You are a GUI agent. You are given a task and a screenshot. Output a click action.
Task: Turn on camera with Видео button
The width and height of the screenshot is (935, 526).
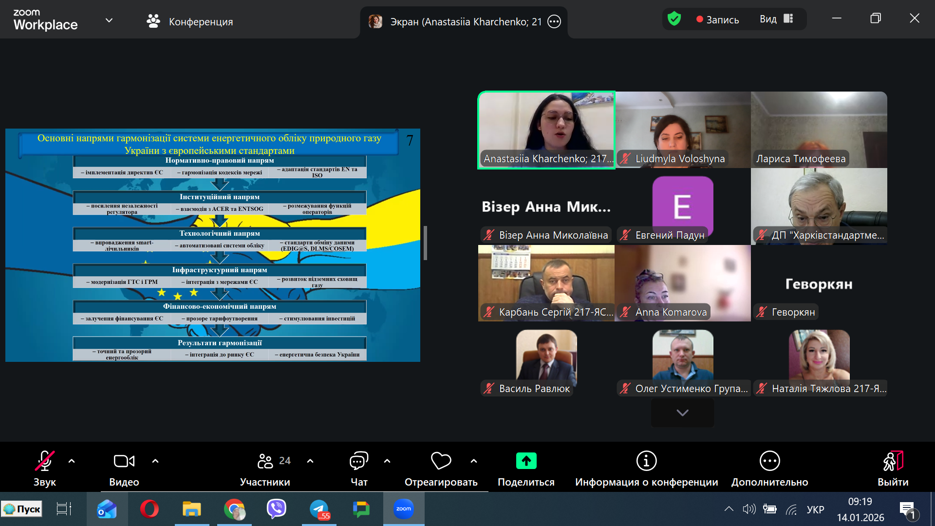(124, 461)
